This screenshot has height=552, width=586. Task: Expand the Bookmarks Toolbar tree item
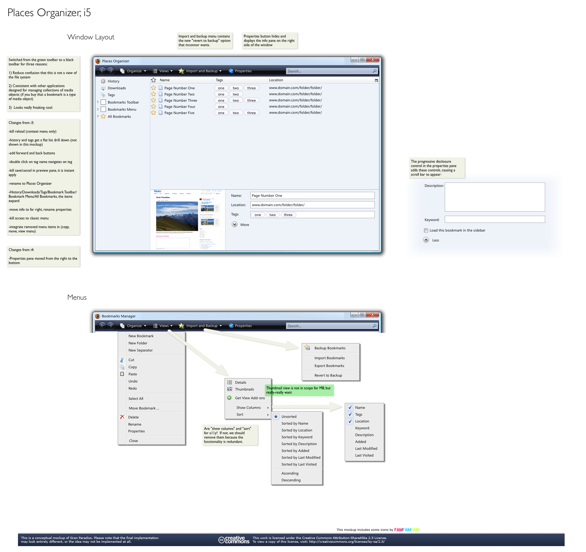tap(98, 102)
